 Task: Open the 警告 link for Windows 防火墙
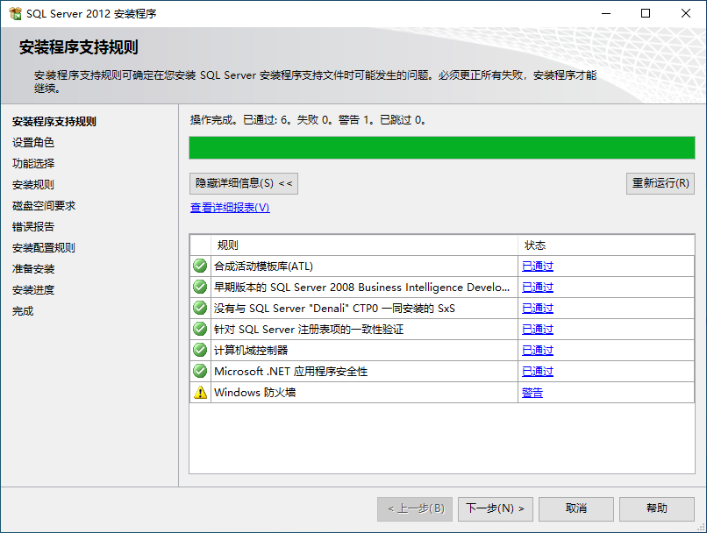click(532, 393)
